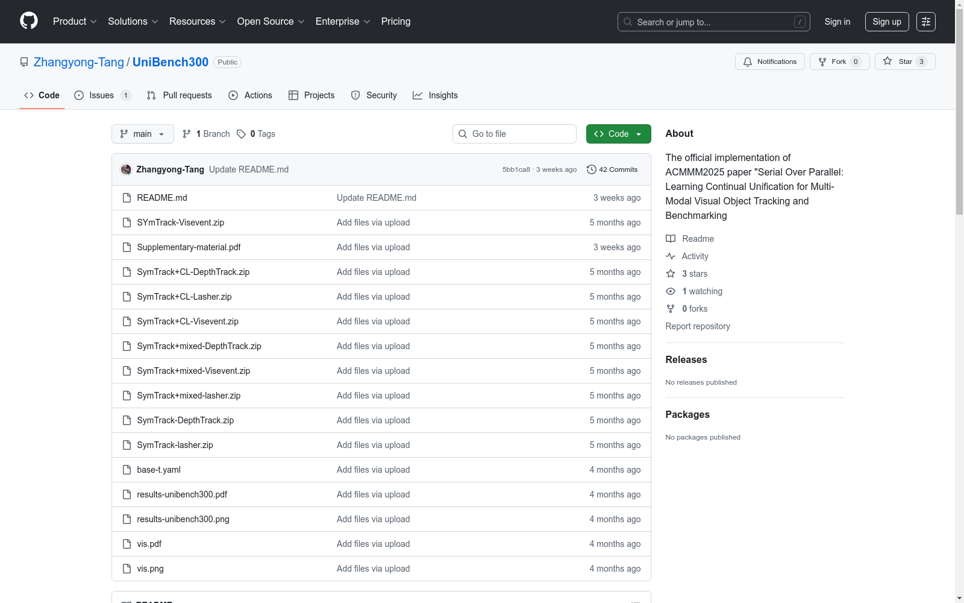The height and width of the screenshot is (603, 964).
Task: Switch to the Code tab
Action: 42,95
